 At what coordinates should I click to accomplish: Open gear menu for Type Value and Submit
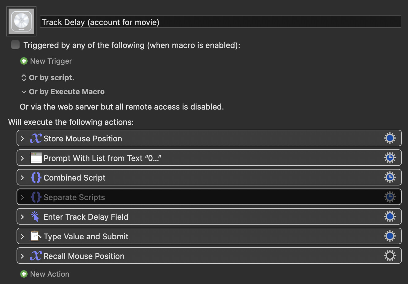click(x=390, y=236)
